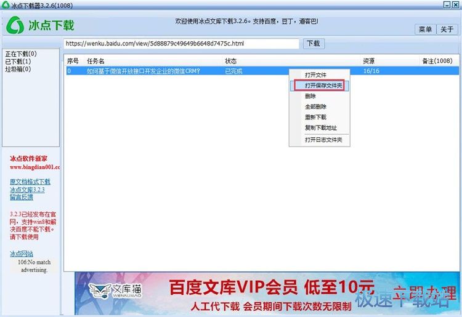Click the 百度文库VIP会员 banner ad
The image size is (462, 317).
pos(267,294)
